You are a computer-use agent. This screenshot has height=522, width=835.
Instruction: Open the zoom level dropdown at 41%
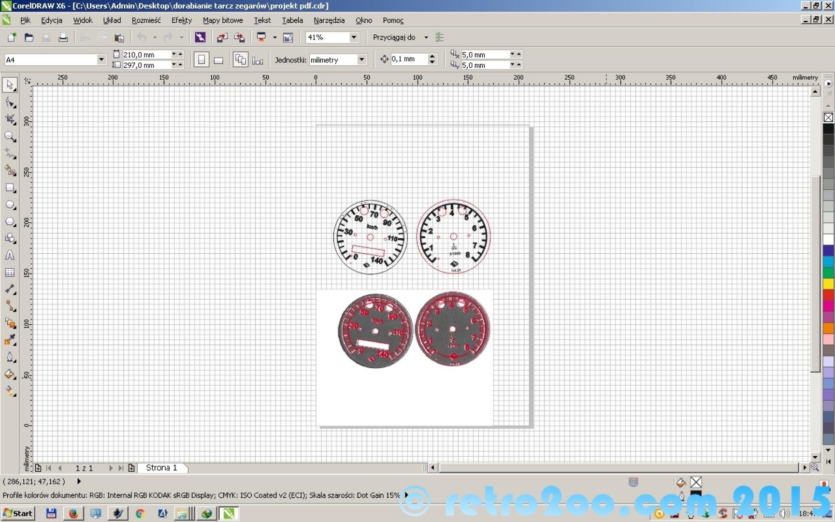point(354,37)
